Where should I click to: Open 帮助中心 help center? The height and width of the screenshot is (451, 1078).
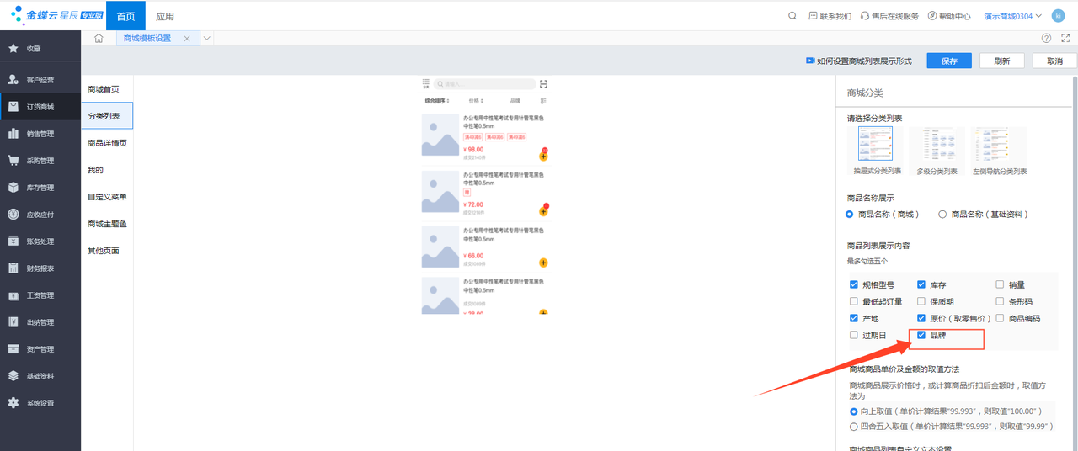tap(948, 16)
